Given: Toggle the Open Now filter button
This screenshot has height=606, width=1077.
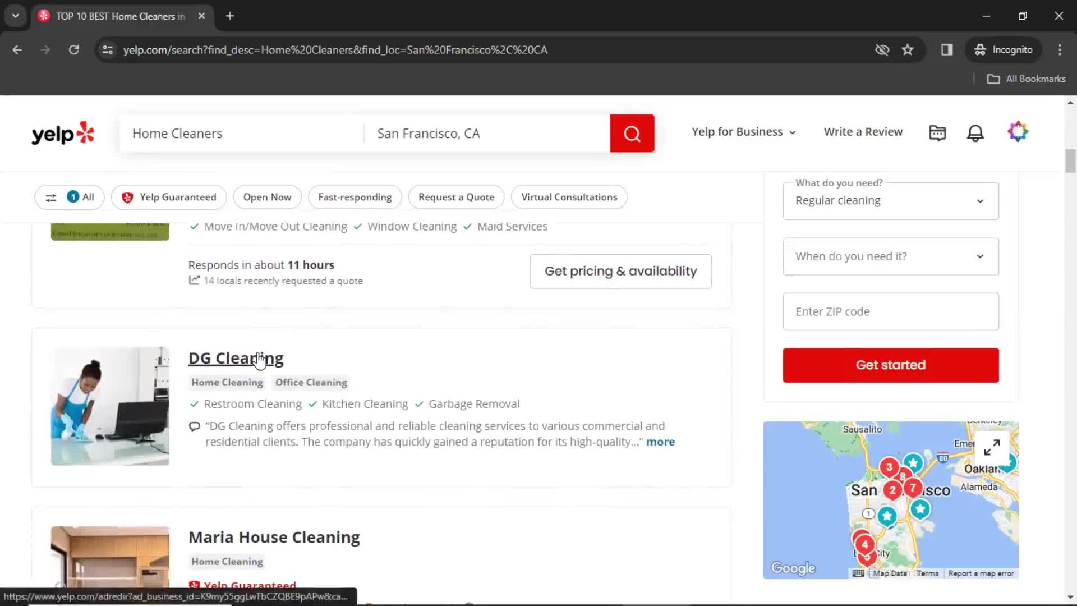Looking at the screenshot, I should [267, 197].
